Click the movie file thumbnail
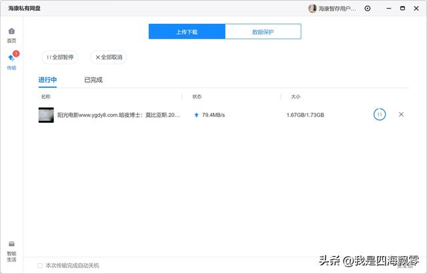 (46, 115)
